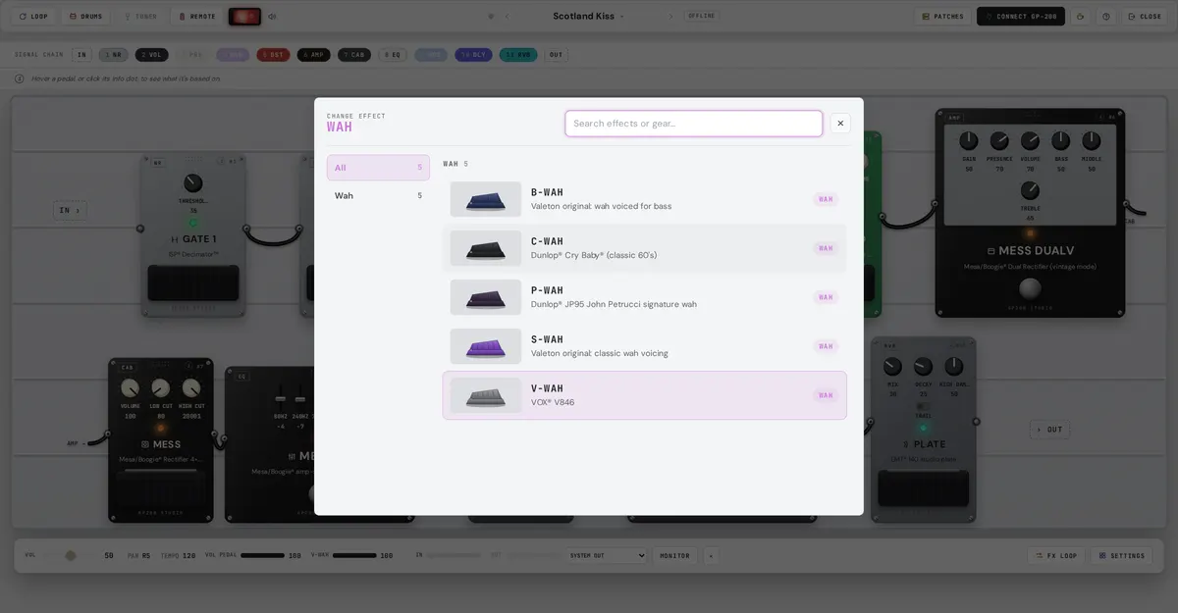Click the P-WAH pedal thumbnail
Viewport: 1178px width, 613px height.
[486, 297]
